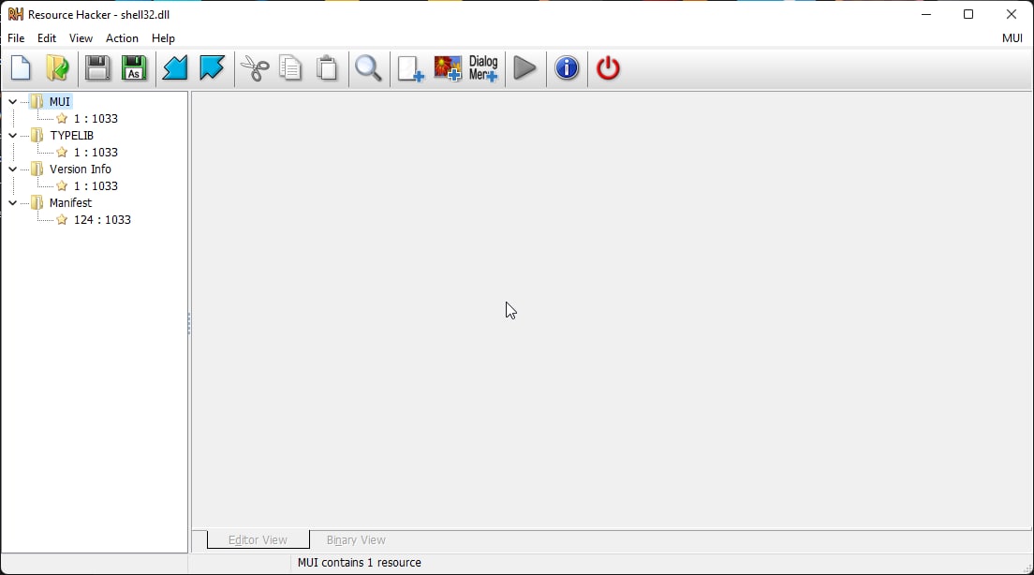Compile script using the play arrow icon
1034x575 pixels.
[524, 68]
